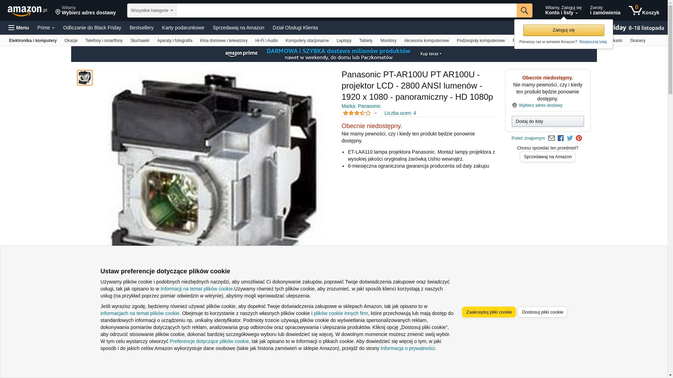Viewport: 673px width, 378px height.
Task: Expand the Prime menu
Action: [46, 28]
